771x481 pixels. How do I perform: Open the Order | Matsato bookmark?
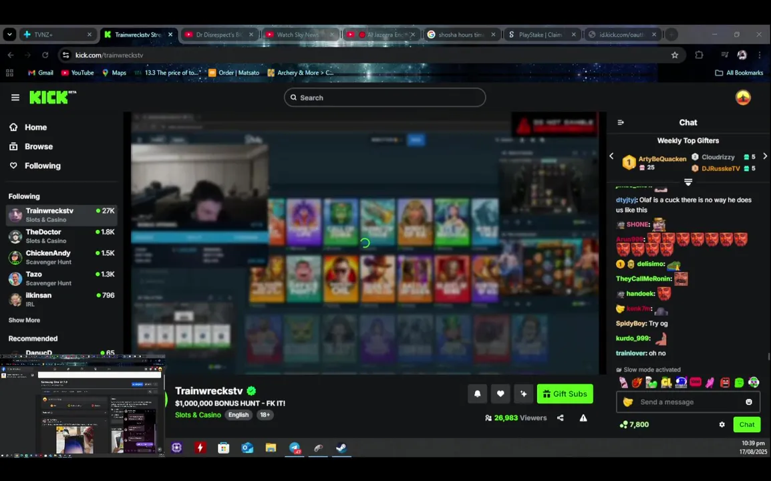pos(234,73)
